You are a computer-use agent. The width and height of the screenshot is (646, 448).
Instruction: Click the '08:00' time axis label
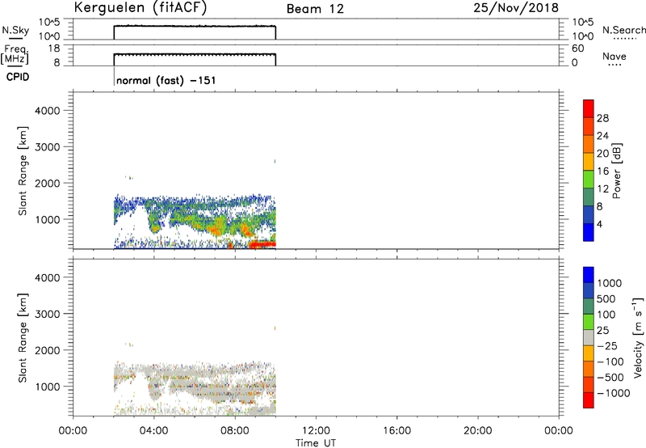tap(235, 431)
